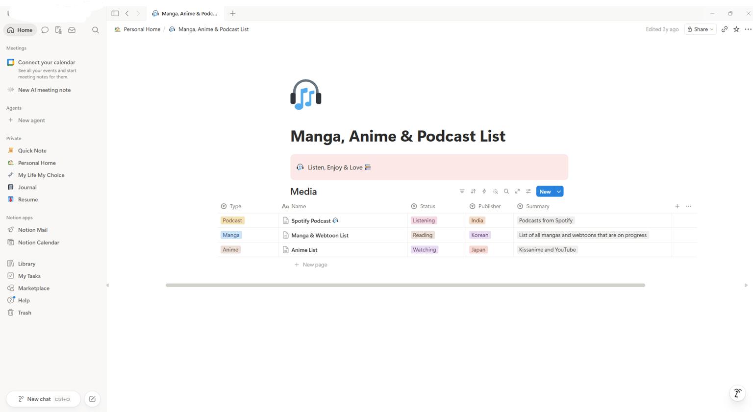This screenshot has width=753, height=412.
Task: Click the sidebar search magnifier icon
Action: tap(96, 30)
